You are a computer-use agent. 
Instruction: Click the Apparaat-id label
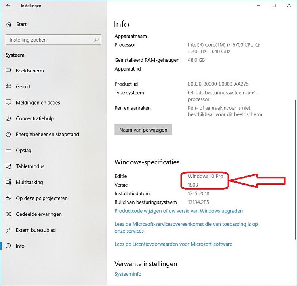click(128, 69)
